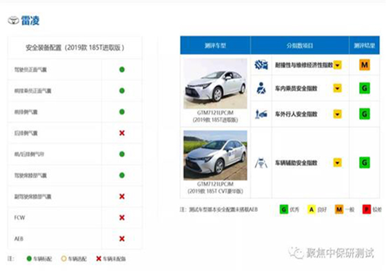Click the AEB row label
The height and width of the screenshot is (271, 386).
[19, 239]
